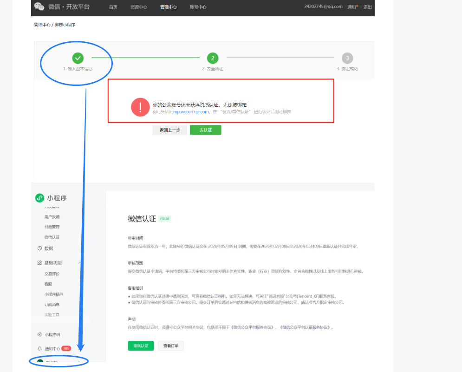The image size is (462, 372).
Task: Open the 《微信公众平台服务协议》 link
Action: point(252,327)
